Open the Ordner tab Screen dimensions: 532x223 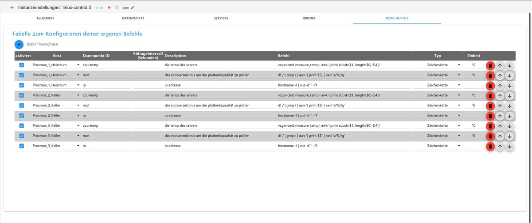tap(309, 18)
